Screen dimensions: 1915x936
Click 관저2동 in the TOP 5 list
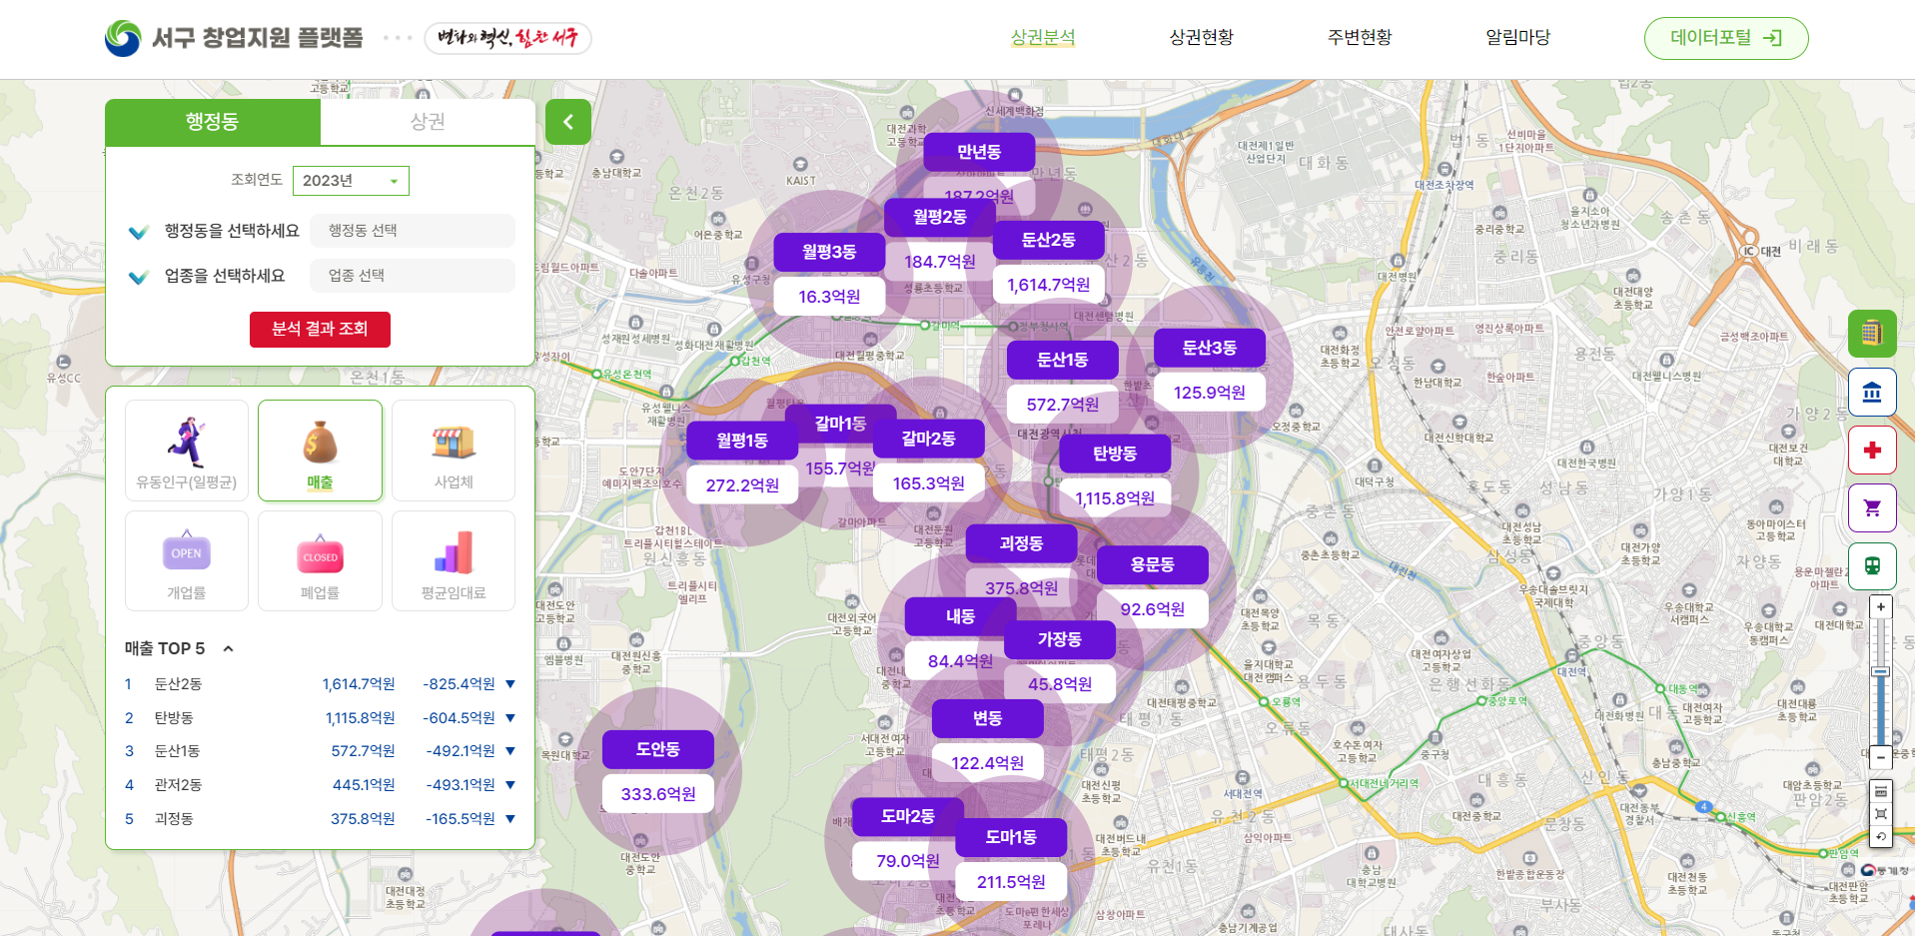178,785
